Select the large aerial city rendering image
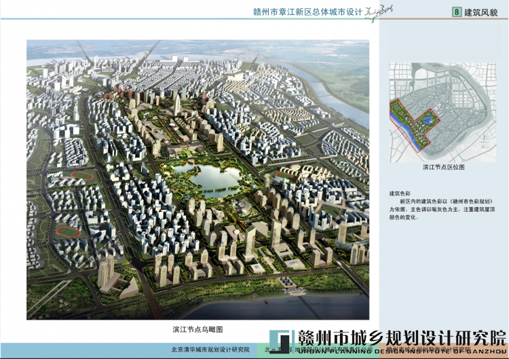 tap(197, 179)
